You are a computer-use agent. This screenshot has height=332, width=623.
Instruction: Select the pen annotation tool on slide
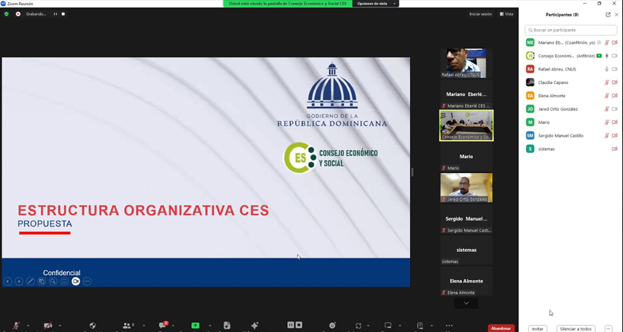(30, 281)
